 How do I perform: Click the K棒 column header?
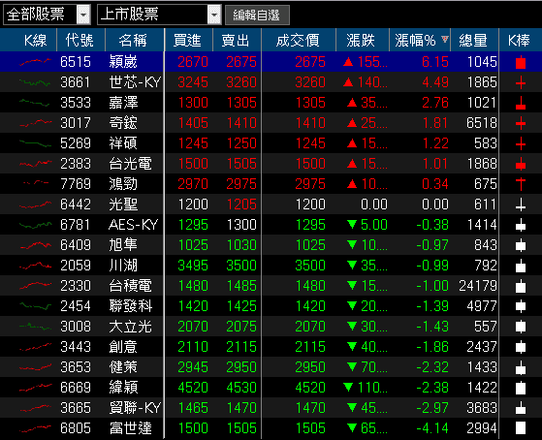pyautogui.click(x=519, y=41)
